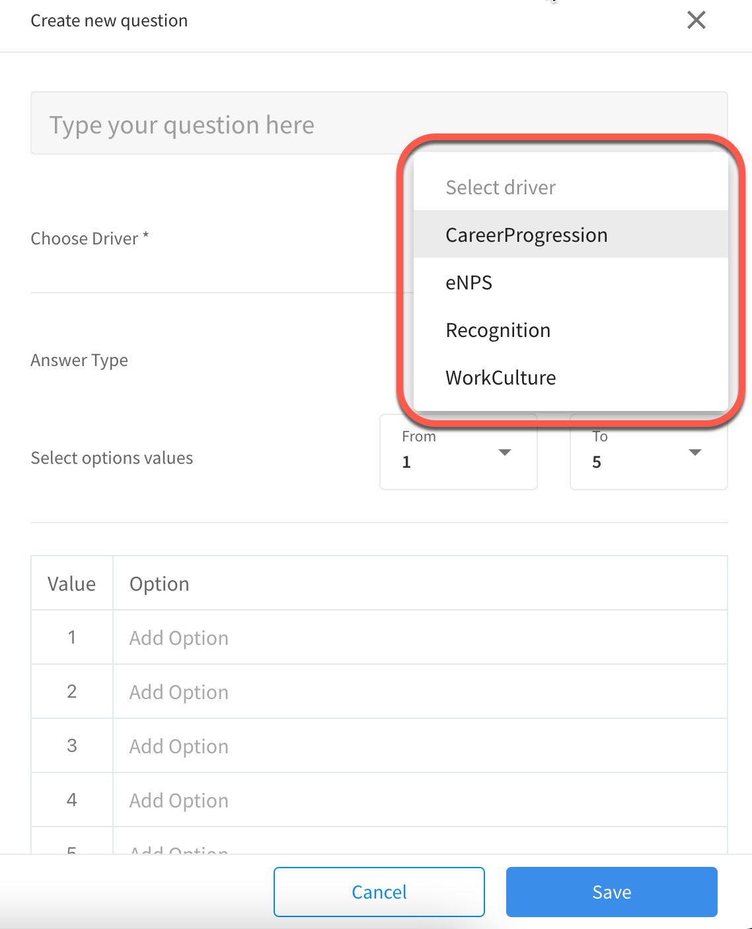The height and width of the screenshot is (929, 752).
Task: Open the To value dropdown
Action: (649, 452)
